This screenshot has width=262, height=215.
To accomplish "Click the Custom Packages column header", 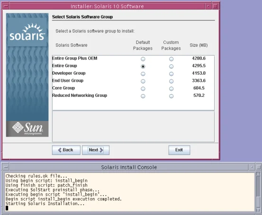I will pyautogui.click(x=171, y=45).
